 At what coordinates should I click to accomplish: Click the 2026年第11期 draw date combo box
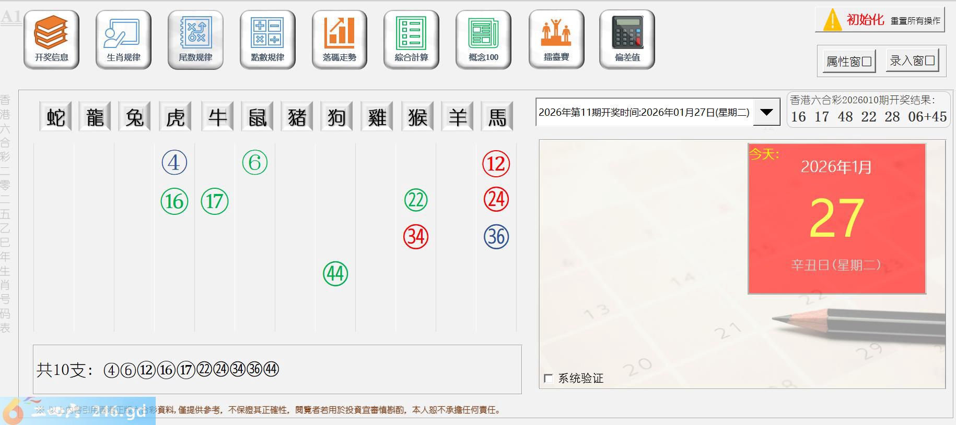click(644, 113)
